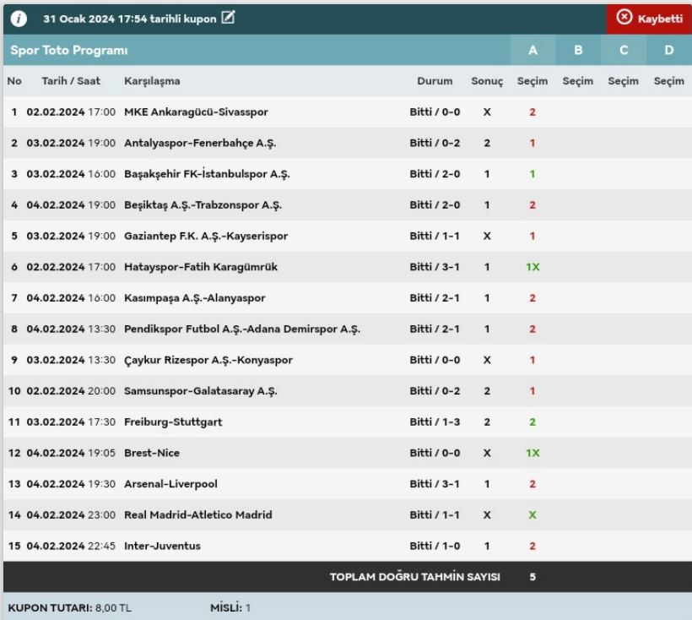This screenshot has height=620, width=692.
Task: Click the red Kaybetti status badge
Action: tap(648, 19)
